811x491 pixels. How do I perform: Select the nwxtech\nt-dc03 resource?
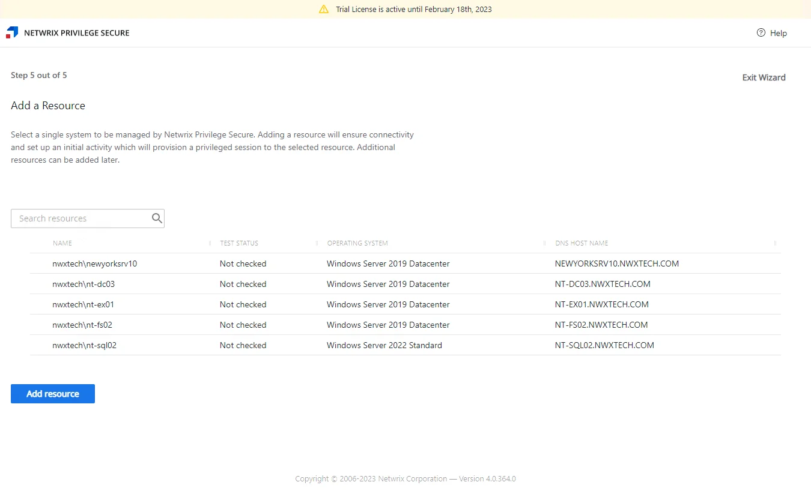[x=405, y=284]
